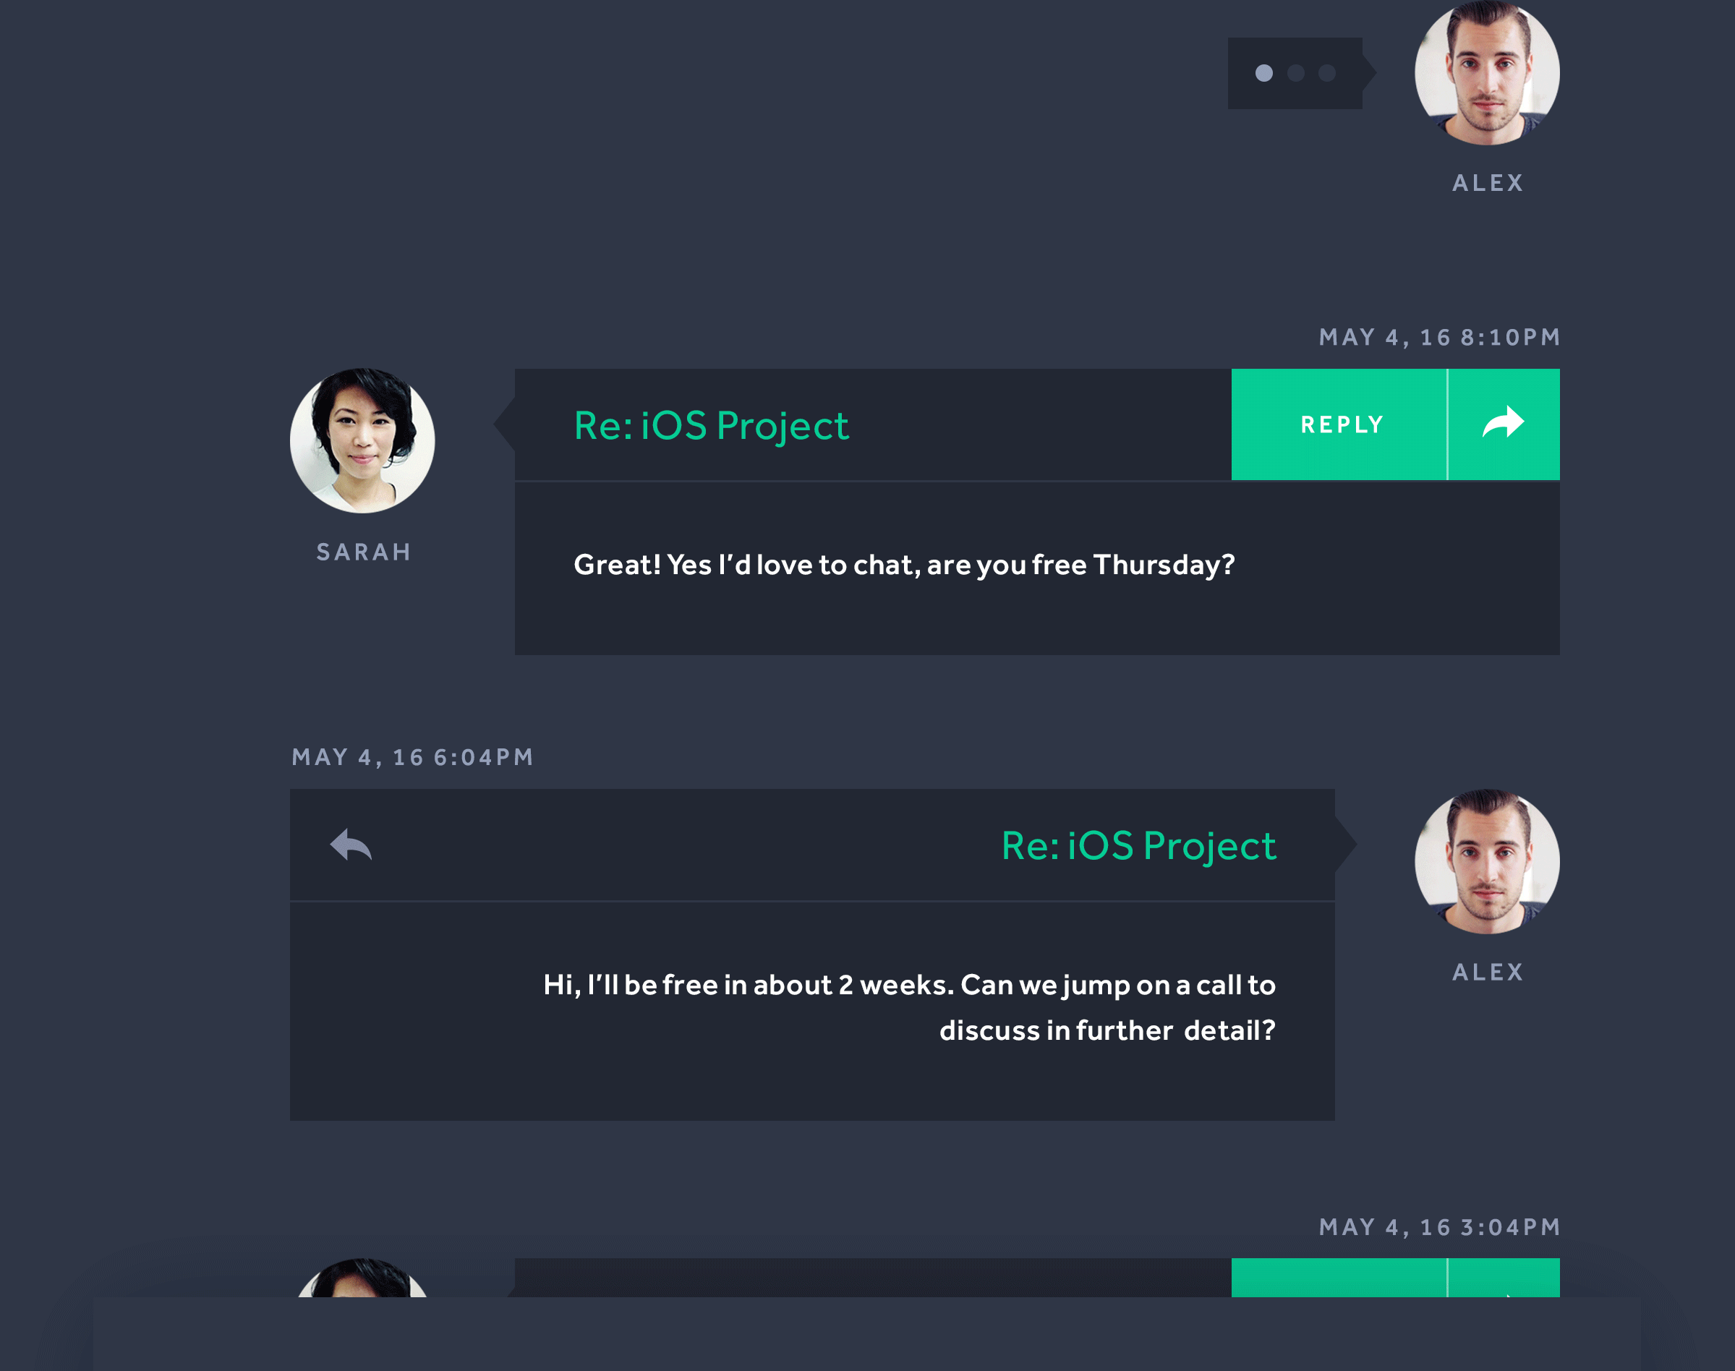Click the typing indicator dots bubble

click(1295, 73)
